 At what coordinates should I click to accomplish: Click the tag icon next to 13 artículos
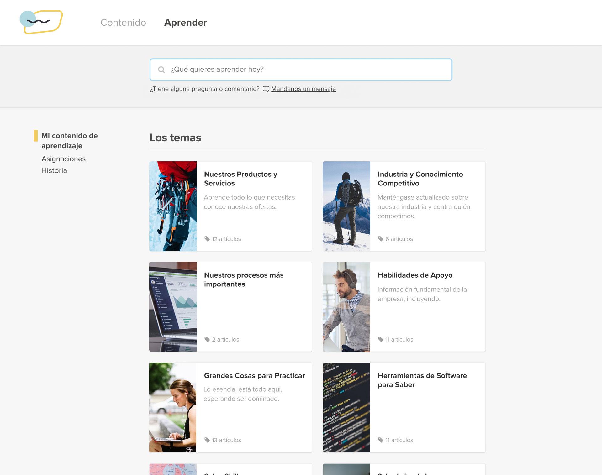click(207, 440)
